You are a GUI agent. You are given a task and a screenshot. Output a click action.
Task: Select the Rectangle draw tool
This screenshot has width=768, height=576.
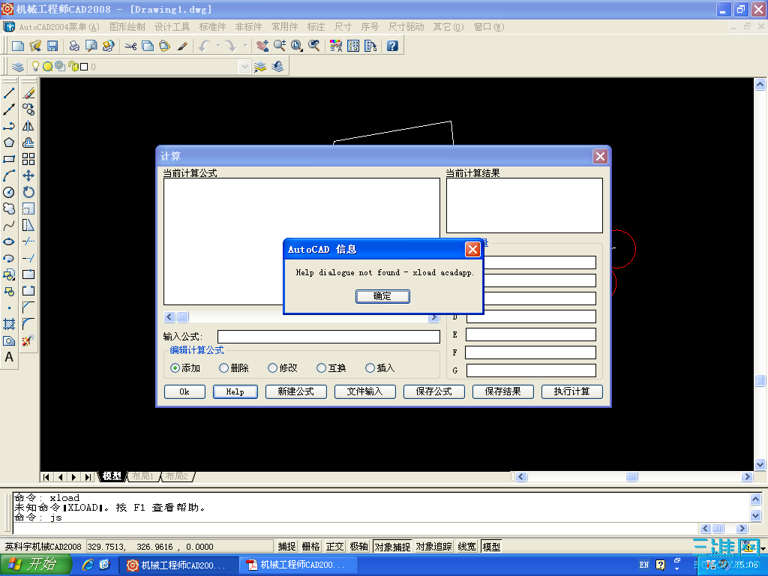pyautogui.click(x=9, y=159)
